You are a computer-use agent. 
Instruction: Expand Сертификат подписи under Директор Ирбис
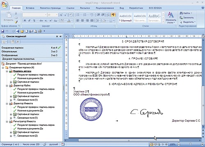point(11,96)
